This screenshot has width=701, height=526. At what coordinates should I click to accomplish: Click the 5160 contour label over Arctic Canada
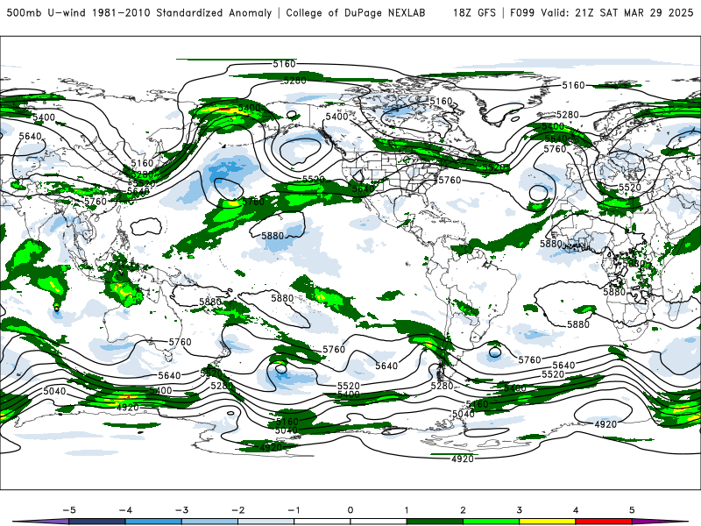(x=442, y=101)
